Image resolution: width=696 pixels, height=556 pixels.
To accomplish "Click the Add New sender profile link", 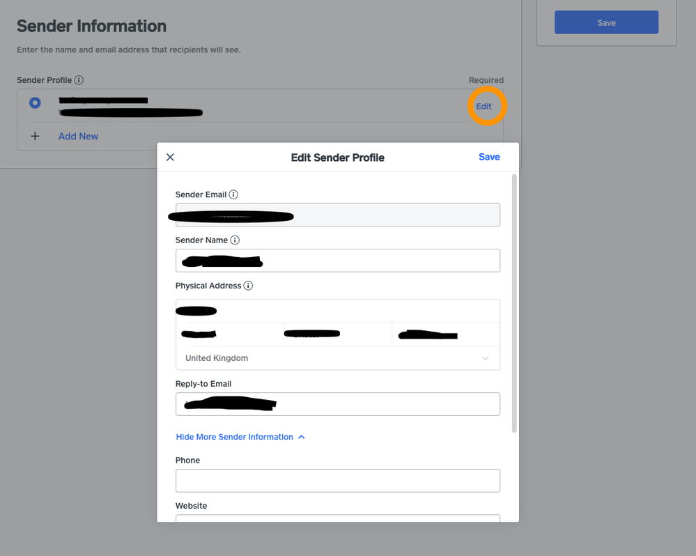I will click(x=78, y=137).
